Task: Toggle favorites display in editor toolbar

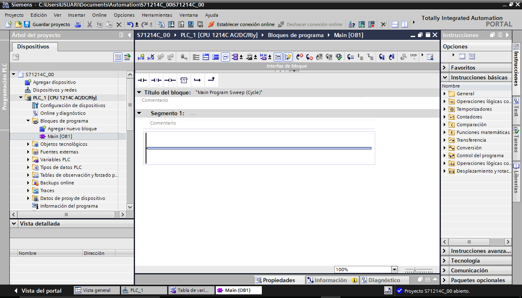Action: pyautogui.click(x=288, y=57)
